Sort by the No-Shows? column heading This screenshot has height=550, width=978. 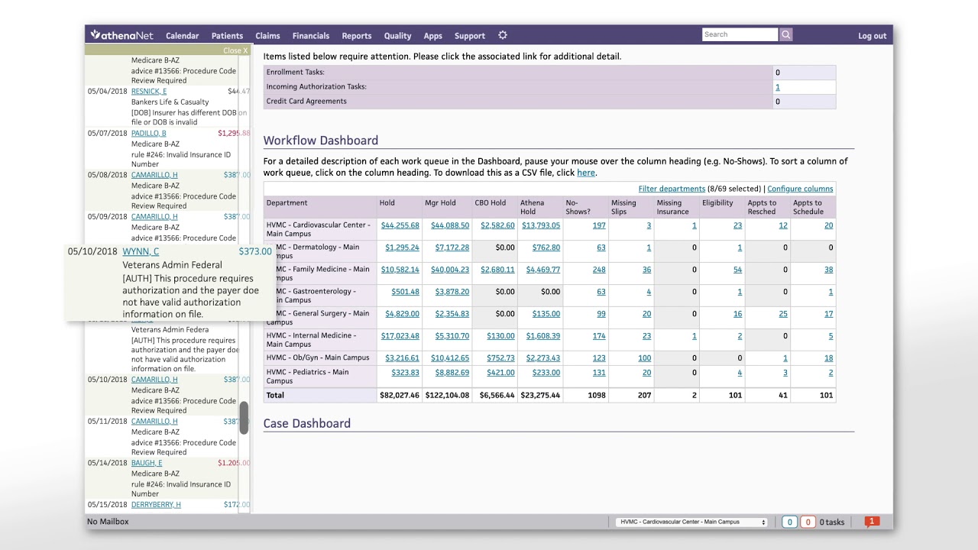click(x=578, y=207)
